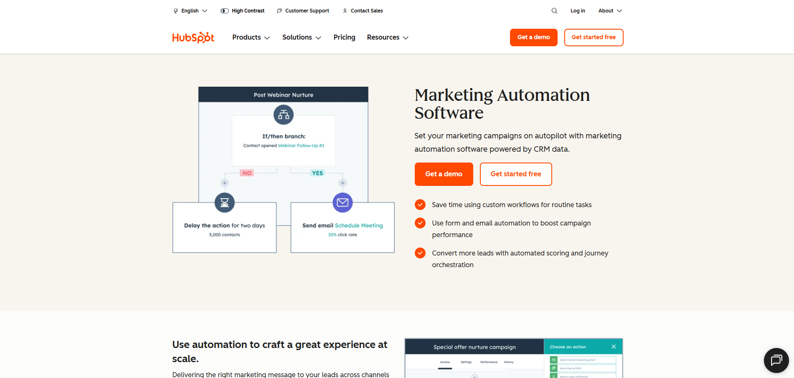Screen dimensions: 794x378
Task: Open the About dropdown
Action: [609, 10]
